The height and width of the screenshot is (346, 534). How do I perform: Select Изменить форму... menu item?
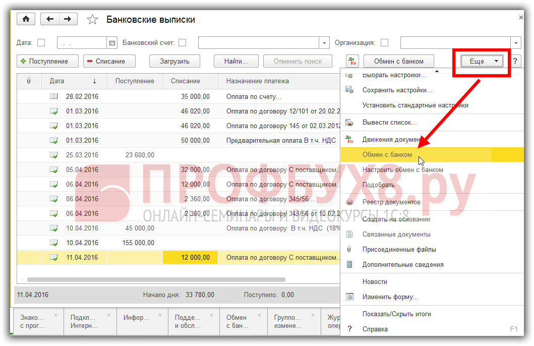(432, 297)
